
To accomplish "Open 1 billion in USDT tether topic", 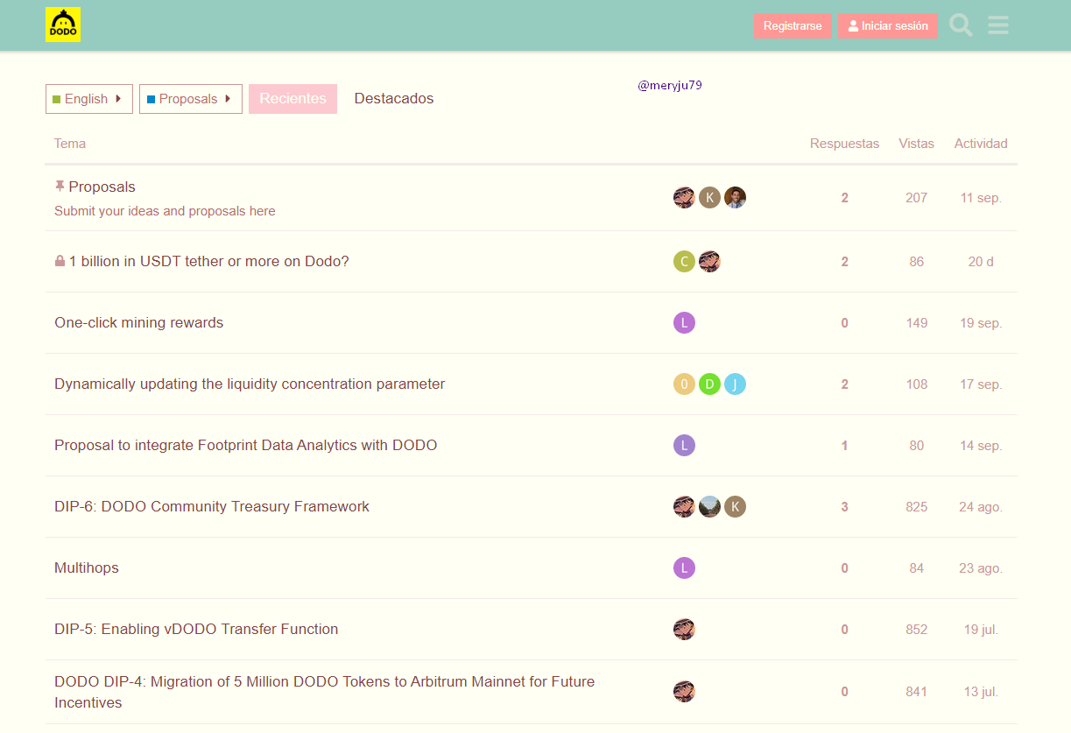I will [x=209, y=261].
